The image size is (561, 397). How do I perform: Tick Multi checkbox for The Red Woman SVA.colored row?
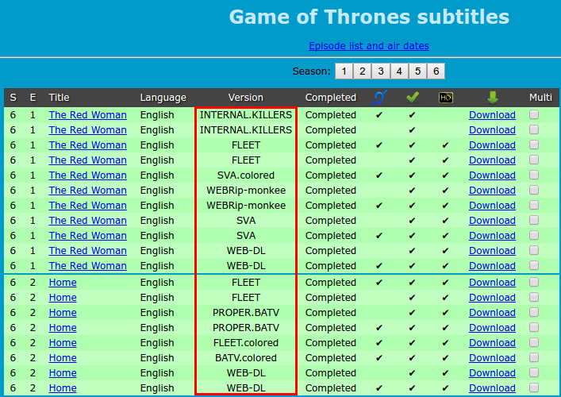click(x=534, y=175)
